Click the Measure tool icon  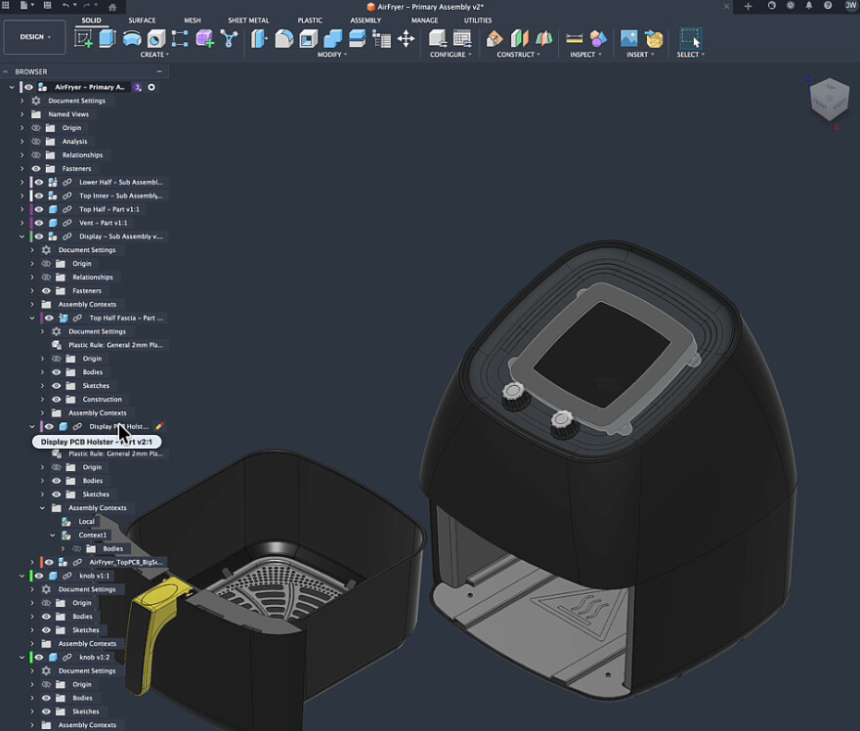pyautogui.click(x=575, y=39)
